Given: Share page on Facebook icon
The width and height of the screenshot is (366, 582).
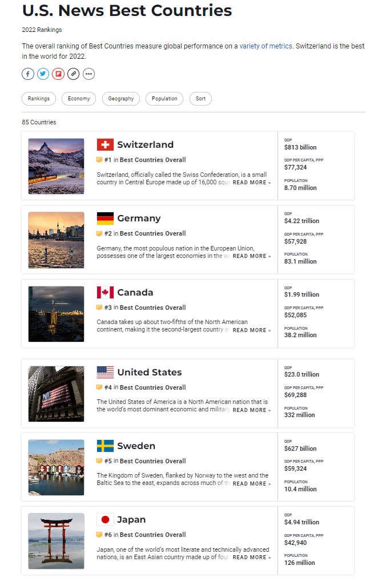Looking at the screenshot, I should (x=28, y=74).
